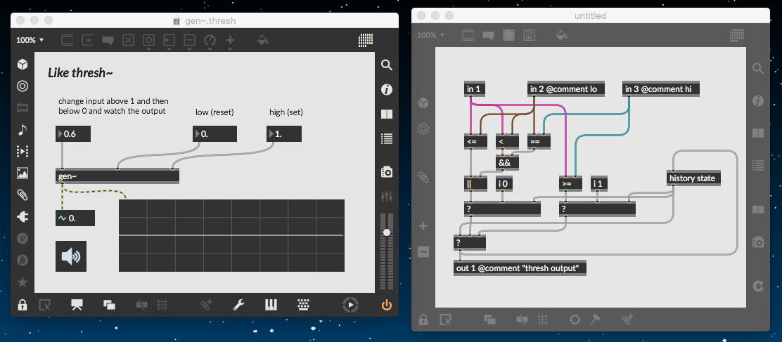Open the object browser cube icon in gen~.thresh sidebar
Screen dimensions: 782x342
[23, 64]
